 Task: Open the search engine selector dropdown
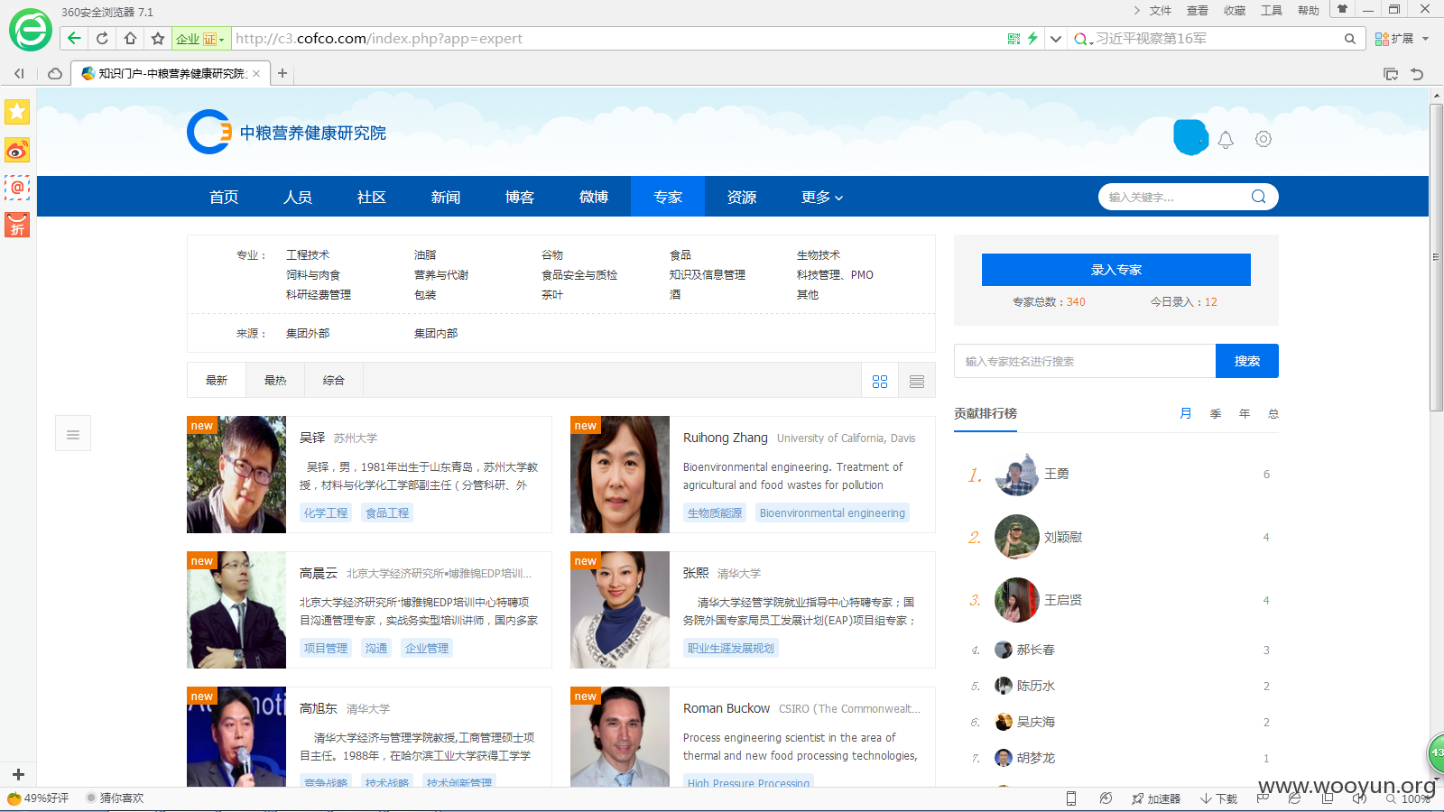1083,39
